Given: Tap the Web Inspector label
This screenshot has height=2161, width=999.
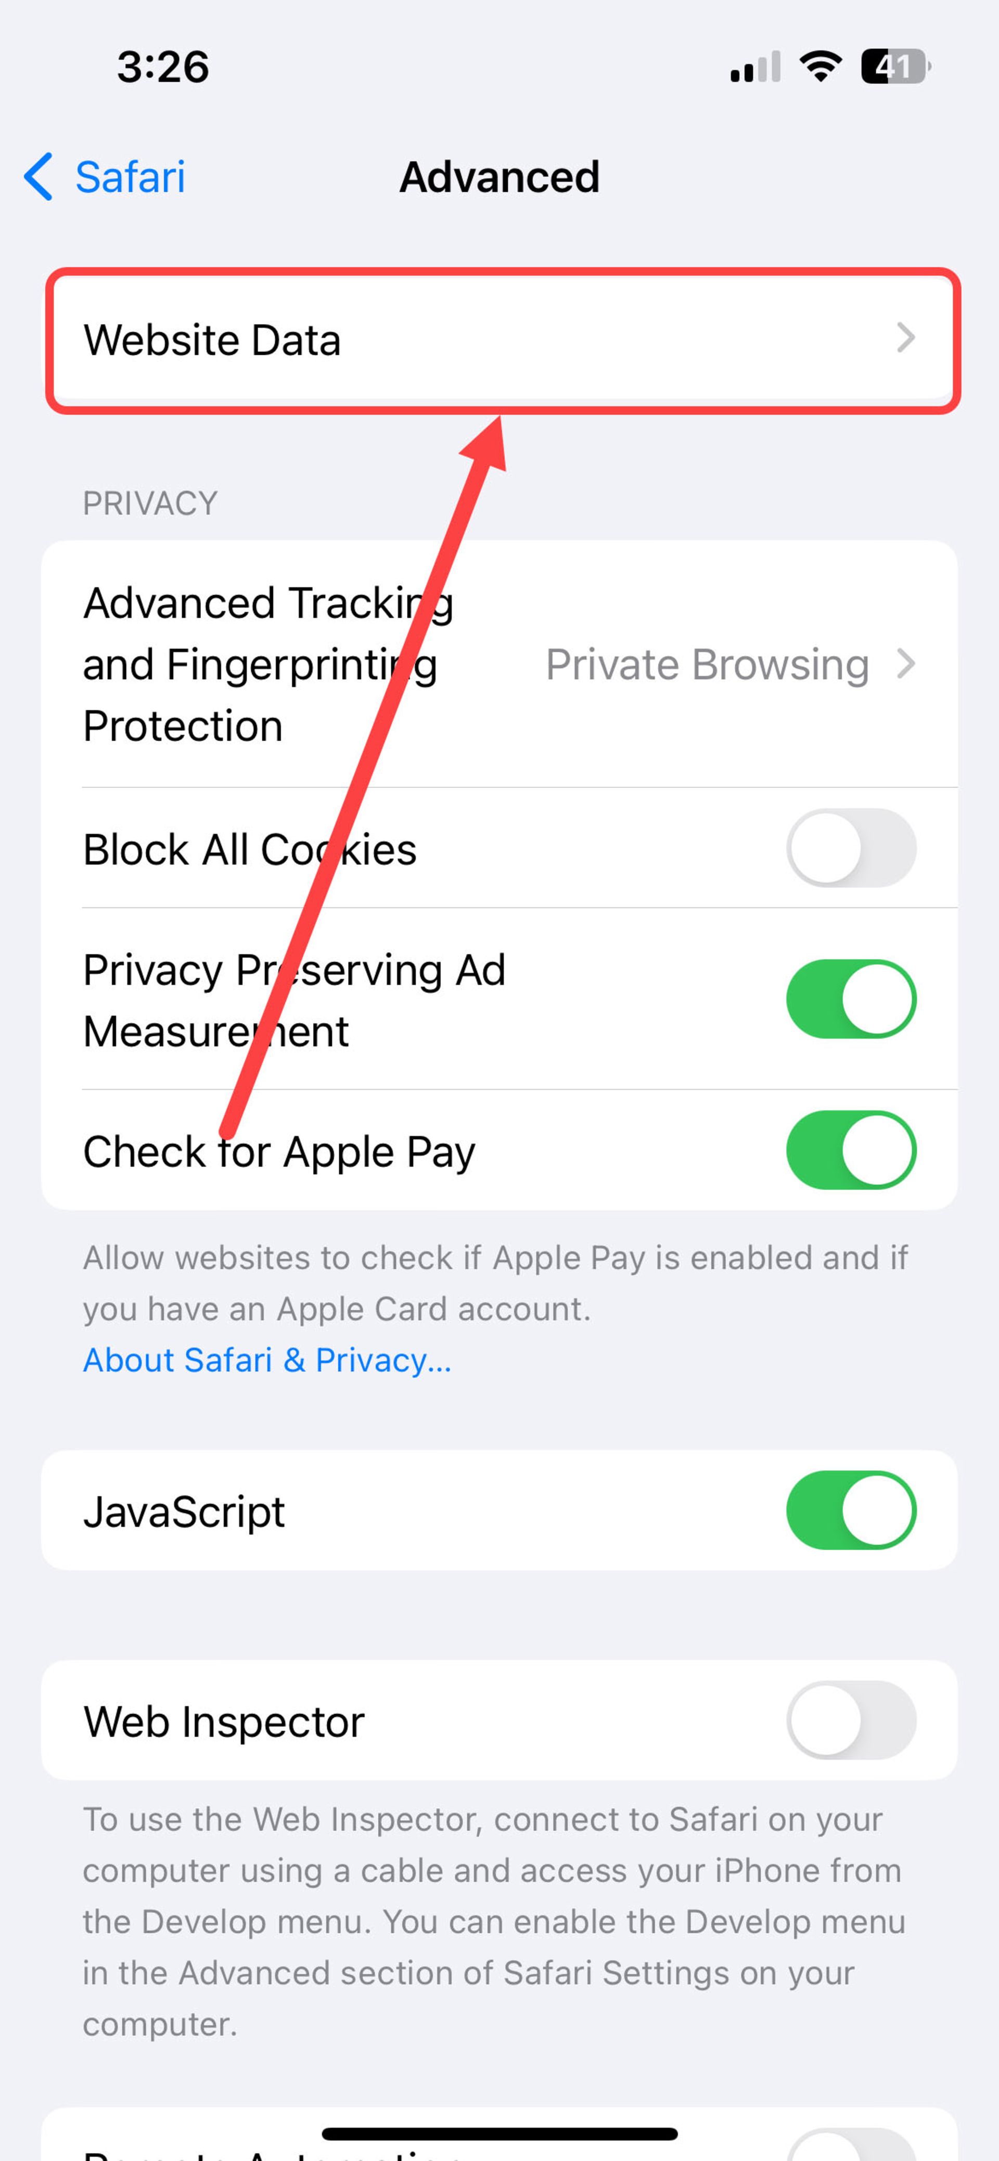Looking at the screenshot, I should [224, 1722].
